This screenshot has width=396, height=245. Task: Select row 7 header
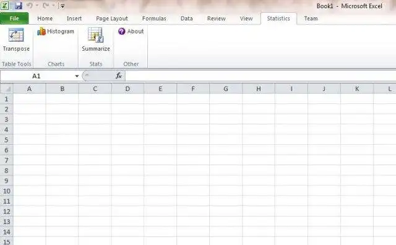(7, 160)
